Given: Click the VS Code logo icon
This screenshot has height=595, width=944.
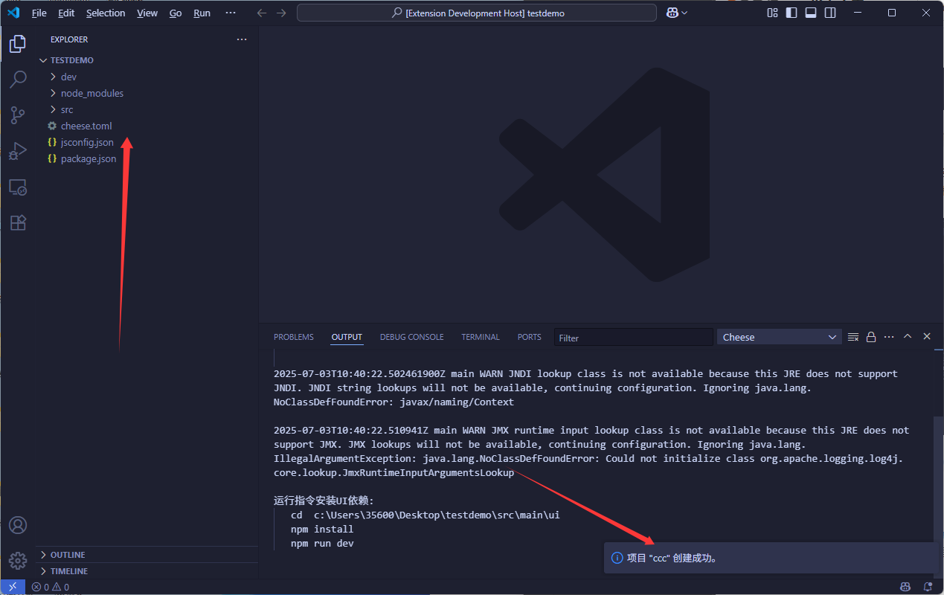Looking at the screenshot, I should pos(13,13).
